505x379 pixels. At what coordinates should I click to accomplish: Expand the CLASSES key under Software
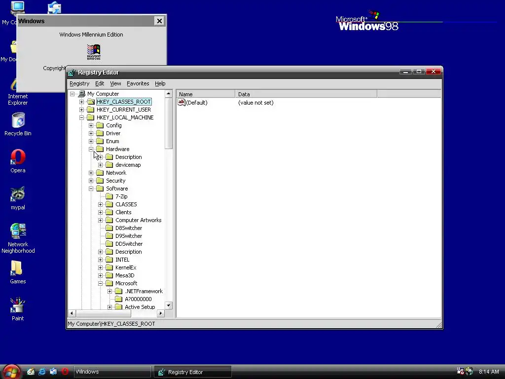point(100,204)
